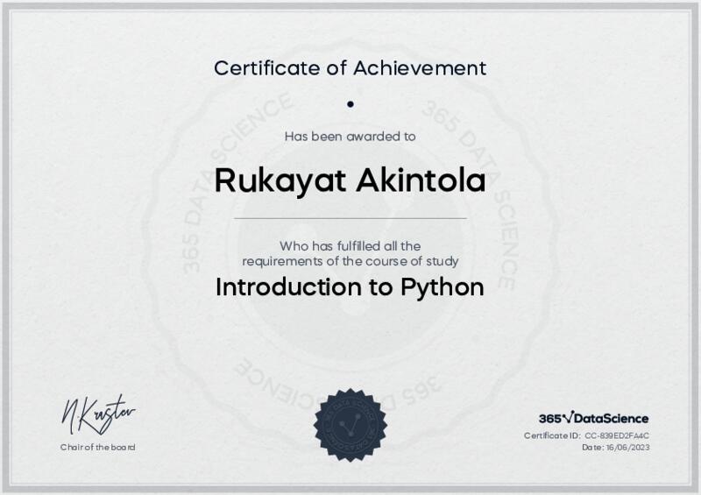The width and height of the screenshot is (701, 495).
Task: Click the date 16/06/2023
Action: pos(627,447)
